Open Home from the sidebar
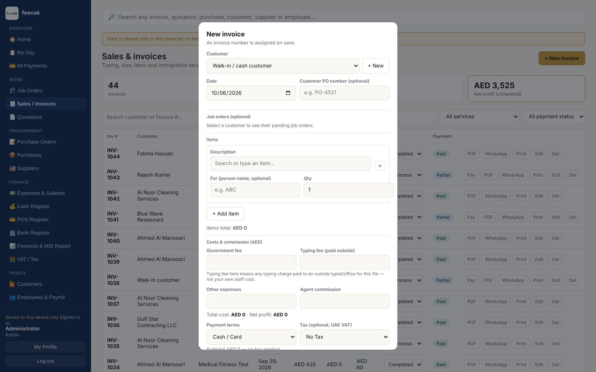 pyautogui.click(x=46, y=39)
